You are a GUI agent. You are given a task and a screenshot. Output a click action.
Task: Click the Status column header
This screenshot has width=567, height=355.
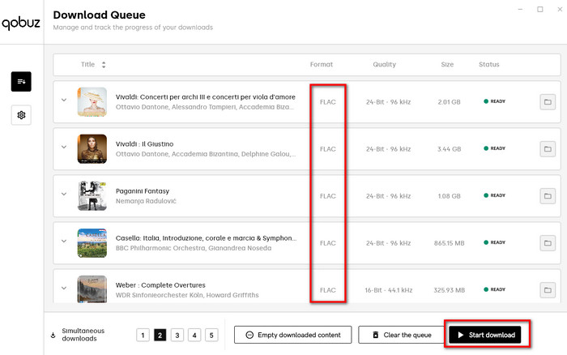pyautogui.click(x=489, y=64)
